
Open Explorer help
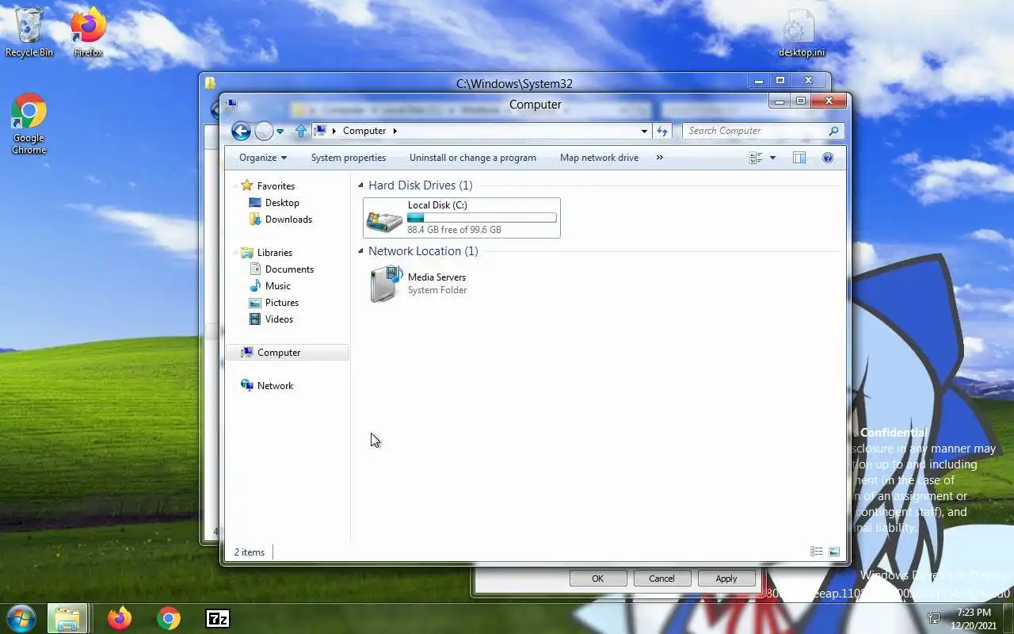pos(828,158)
